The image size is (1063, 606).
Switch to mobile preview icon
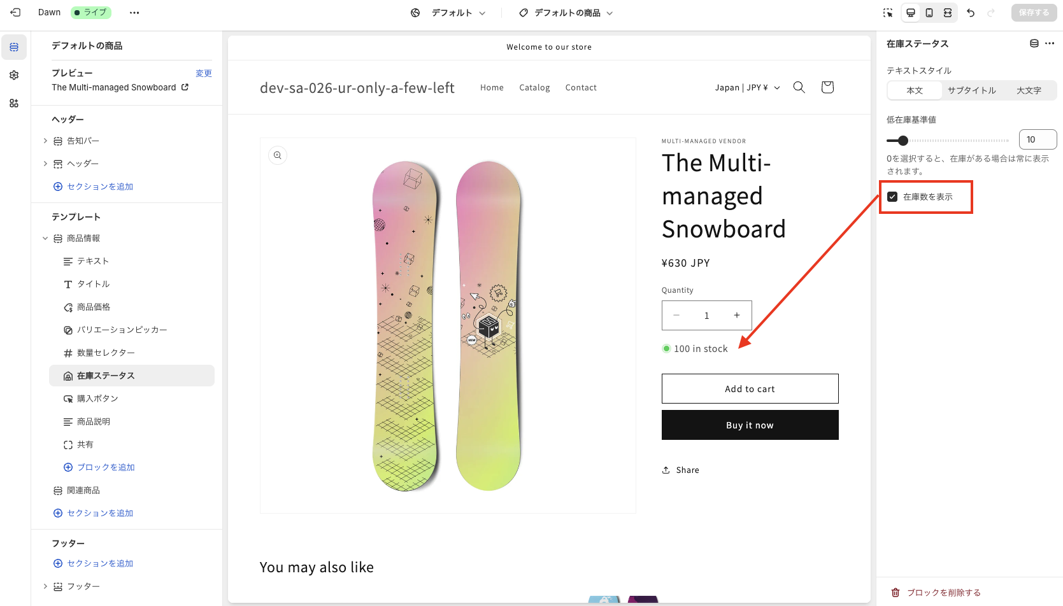[x=929, y=13]
